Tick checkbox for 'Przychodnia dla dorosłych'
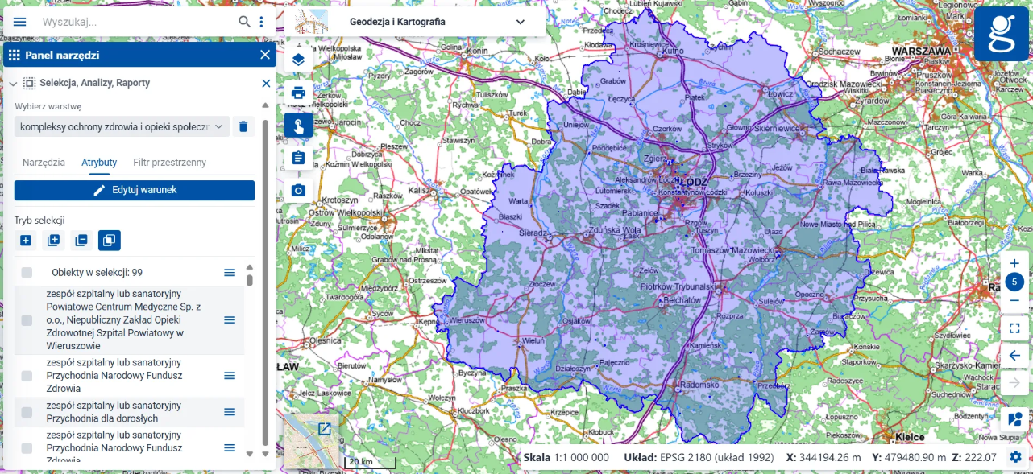This screenshot has height=474, width=1033. point(27,412)
